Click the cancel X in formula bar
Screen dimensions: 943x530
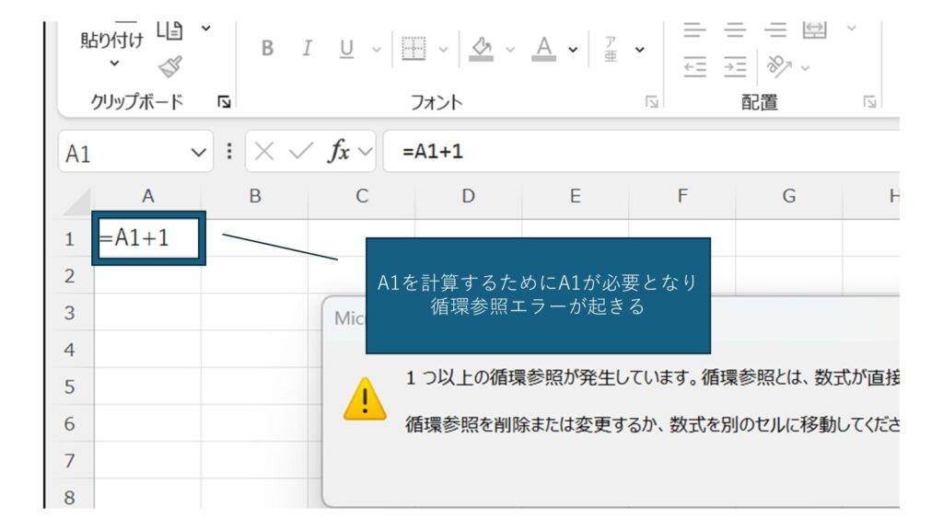coord(264,152)
